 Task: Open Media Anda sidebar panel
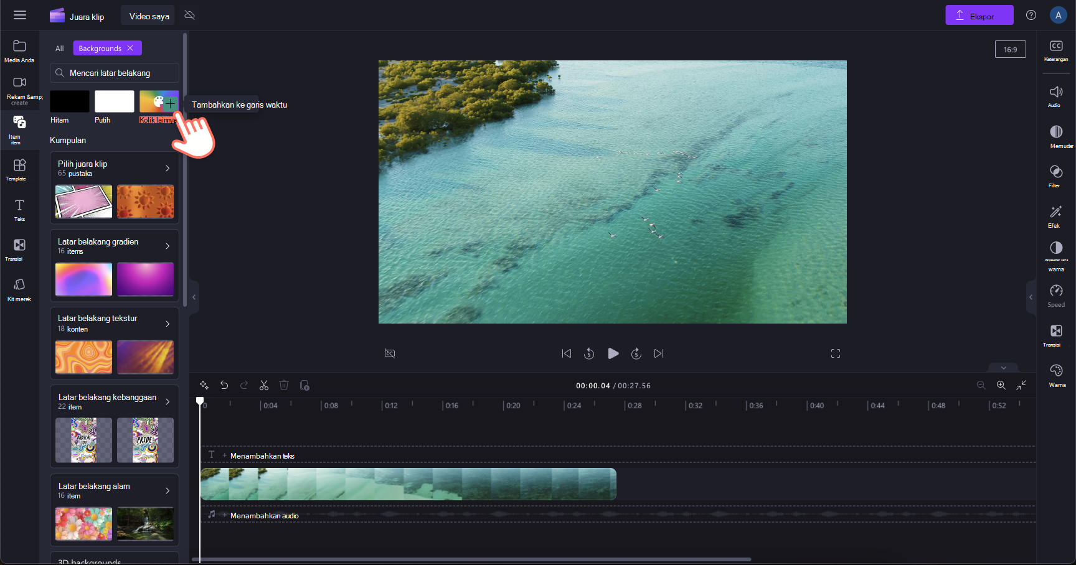pos(19,52)
